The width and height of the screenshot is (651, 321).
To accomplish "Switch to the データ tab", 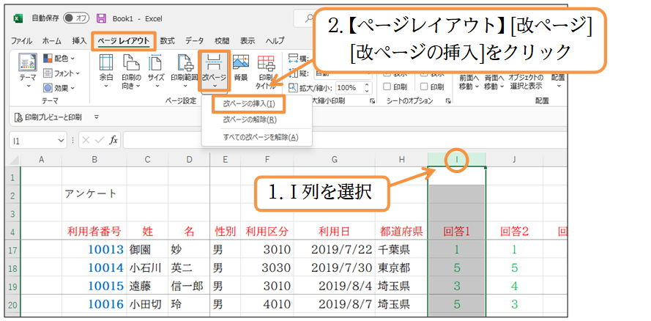I will click(194, 41).
